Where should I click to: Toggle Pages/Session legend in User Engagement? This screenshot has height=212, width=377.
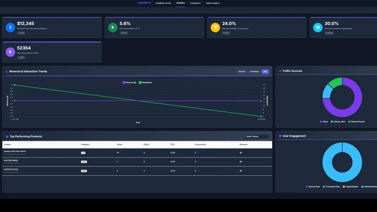351,187
